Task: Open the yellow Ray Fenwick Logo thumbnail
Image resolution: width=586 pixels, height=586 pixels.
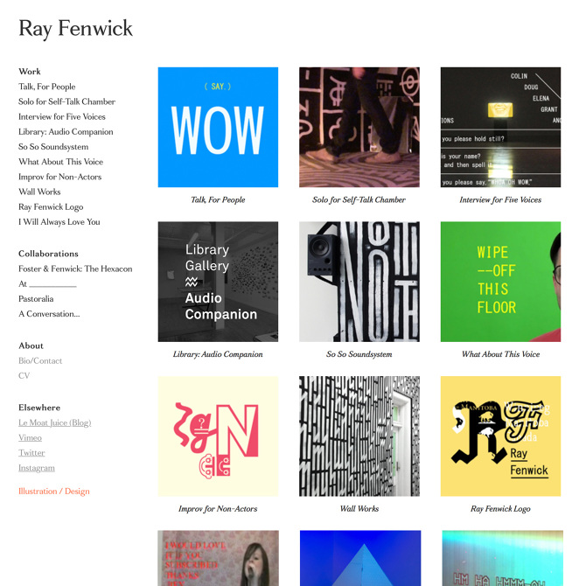Action: (500, 436)
